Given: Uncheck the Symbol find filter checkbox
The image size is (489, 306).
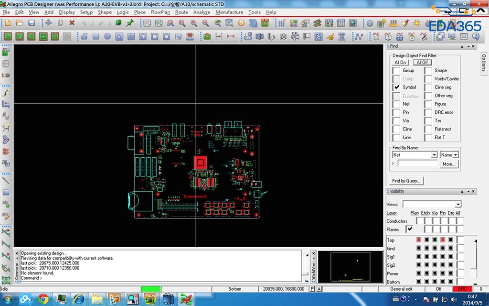Looking at the screenshot, I should pyautogui.click(x=396, y=87).
